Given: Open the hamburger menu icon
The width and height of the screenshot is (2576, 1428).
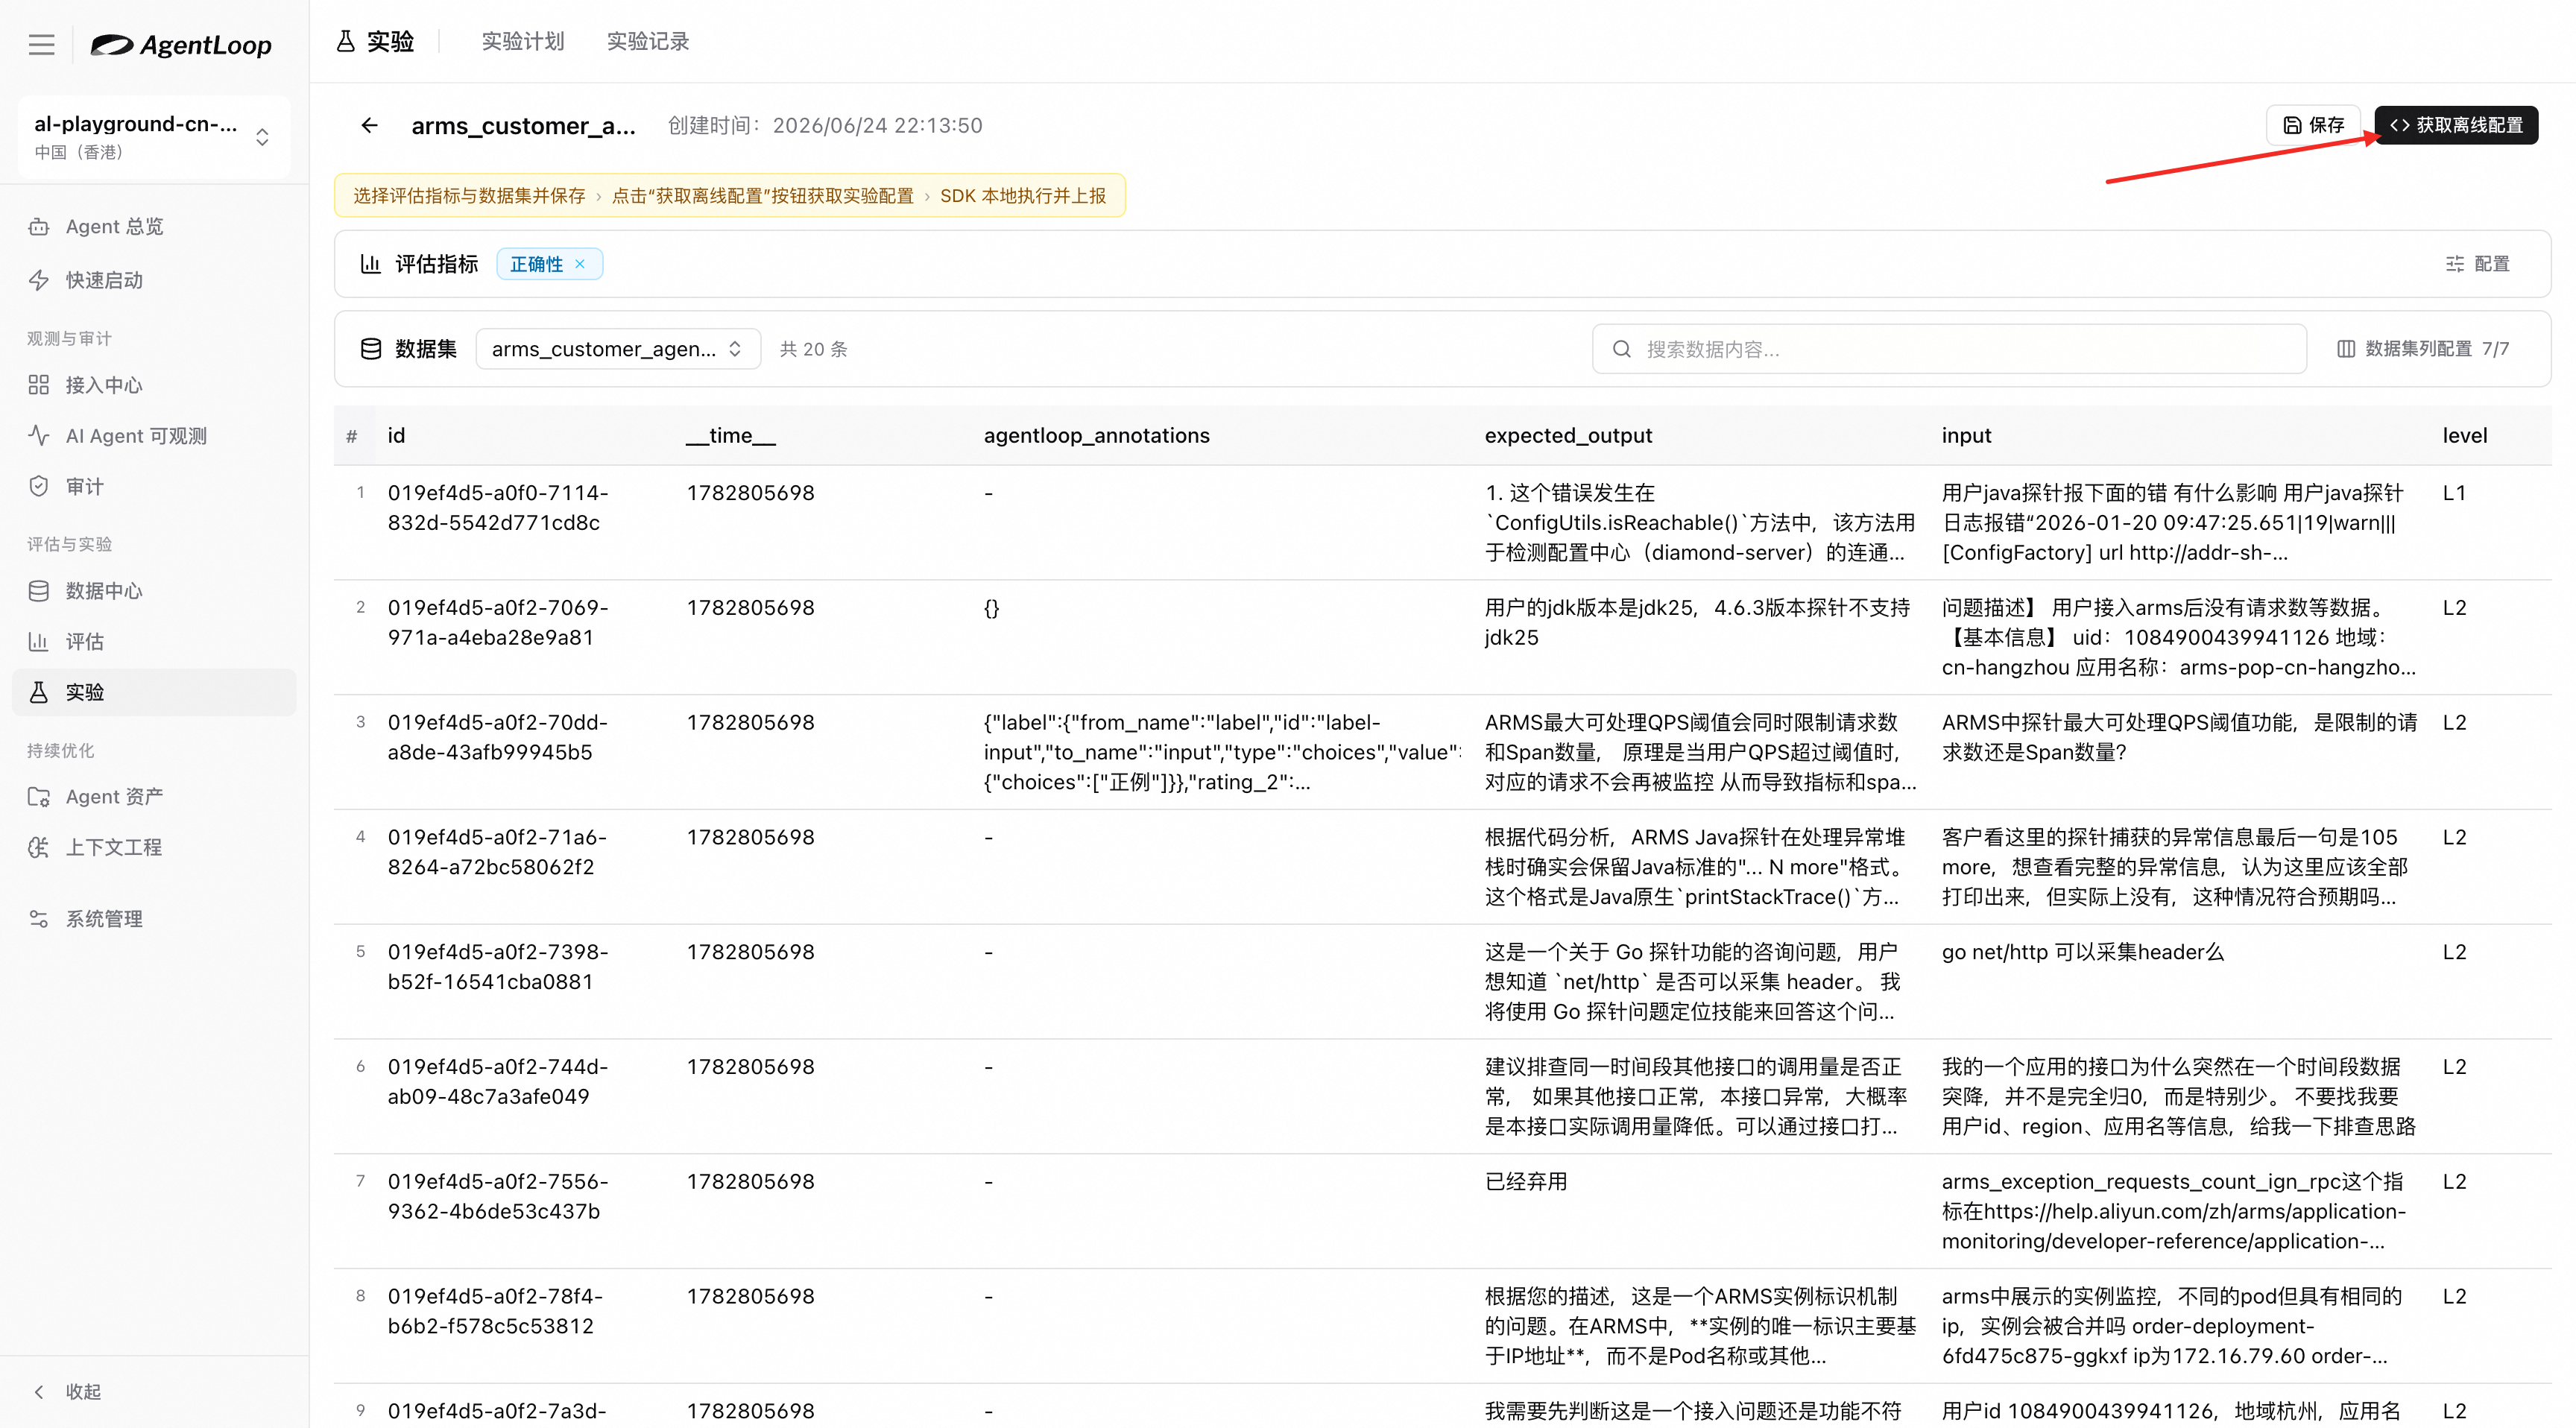Looking at the screenshot, I should [x=41, y=45].
